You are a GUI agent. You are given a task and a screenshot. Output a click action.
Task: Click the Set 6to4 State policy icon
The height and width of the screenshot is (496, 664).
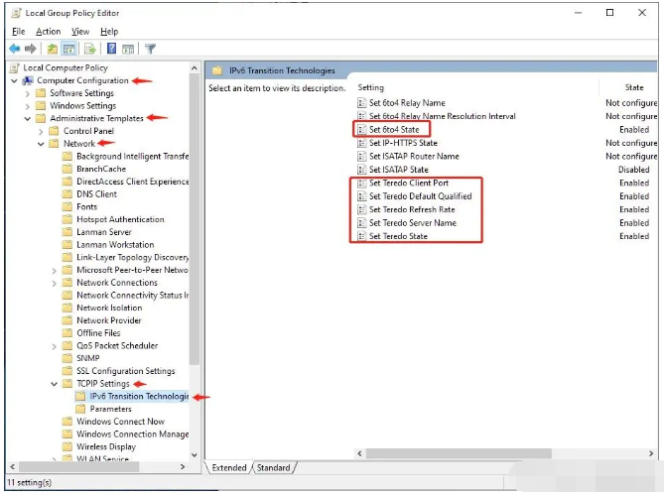[x=361, y=130]
